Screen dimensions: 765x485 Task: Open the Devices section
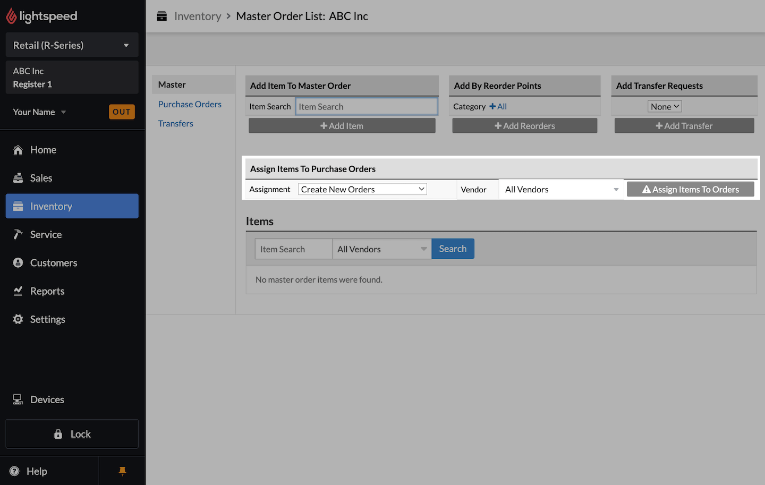[x=72, y=399]
